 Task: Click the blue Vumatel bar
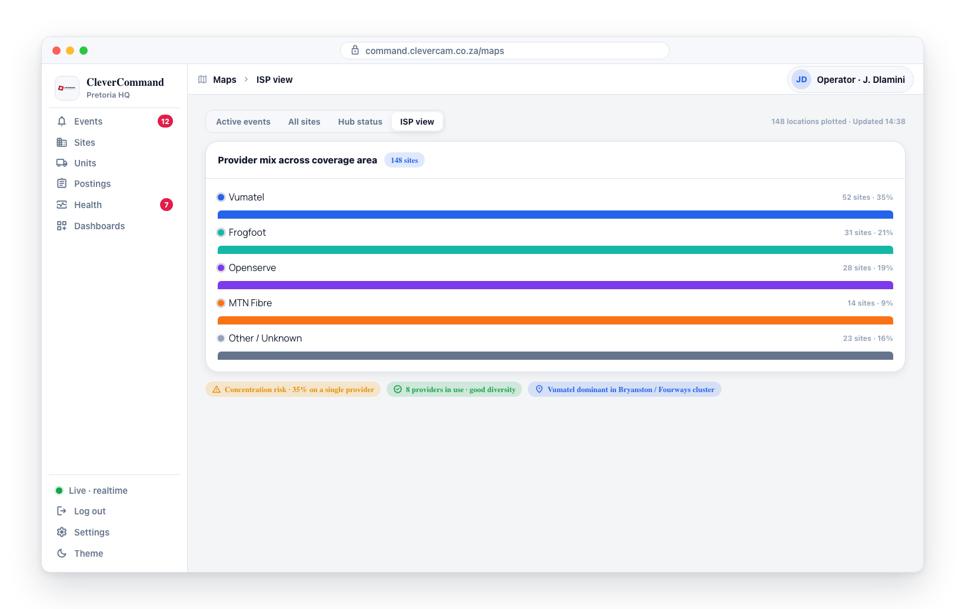(x=555, y=215)
